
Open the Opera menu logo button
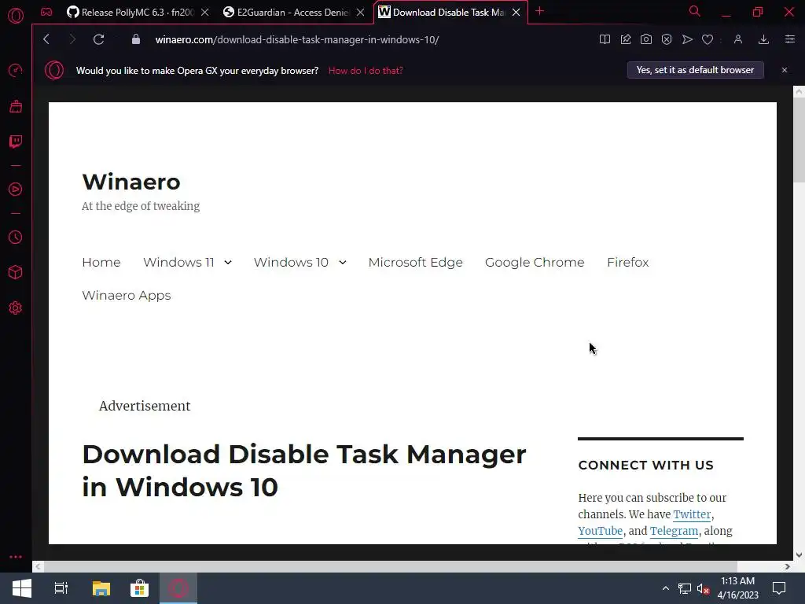coord(16,16)
